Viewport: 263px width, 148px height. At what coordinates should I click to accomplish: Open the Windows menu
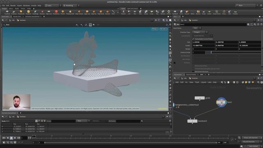coord(26,5)
